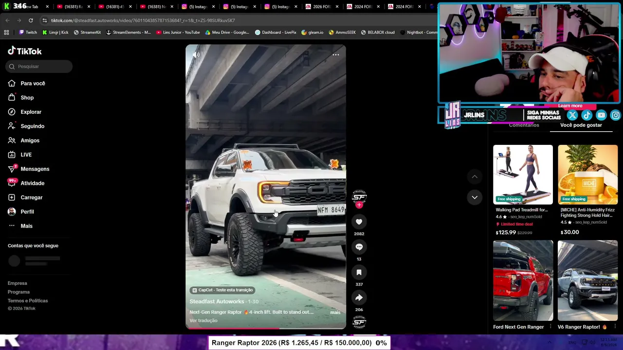Open the Seguindo feed

[x=32, y=126]
